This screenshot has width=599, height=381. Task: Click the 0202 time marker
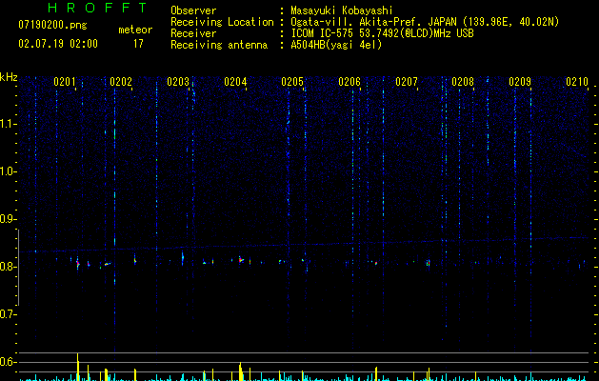pyautogui.click(x=121, y=82)
